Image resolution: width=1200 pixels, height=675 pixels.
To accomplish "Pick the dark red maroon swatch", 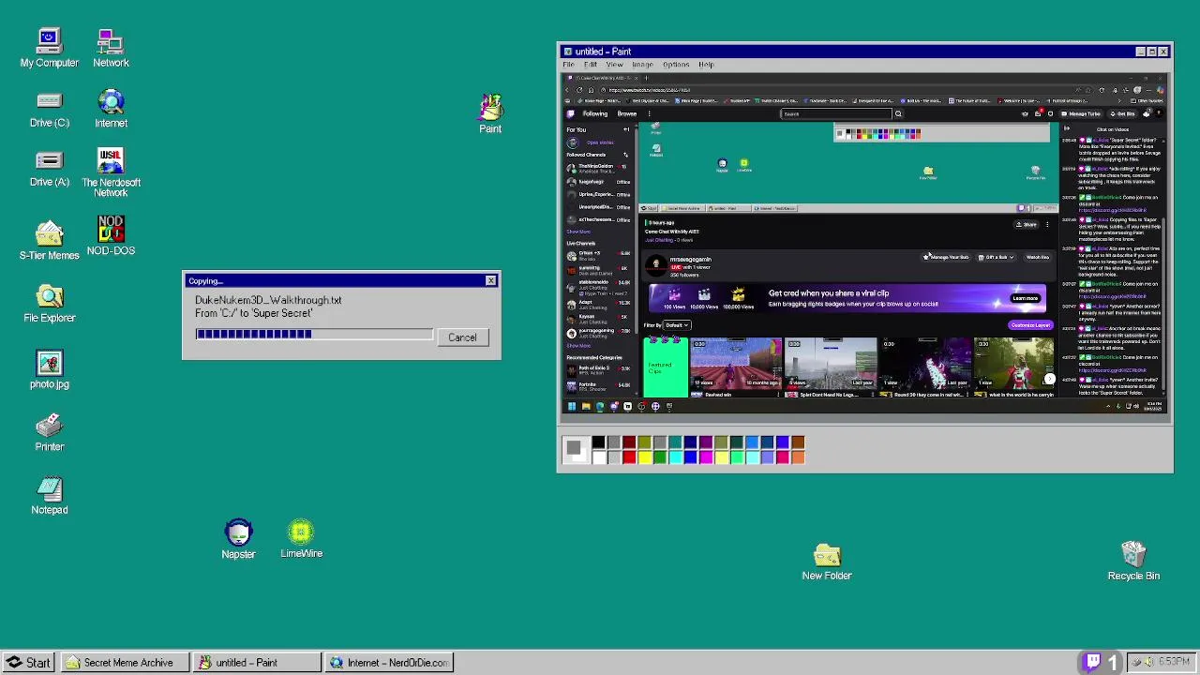I will click(x=629, y=442).
